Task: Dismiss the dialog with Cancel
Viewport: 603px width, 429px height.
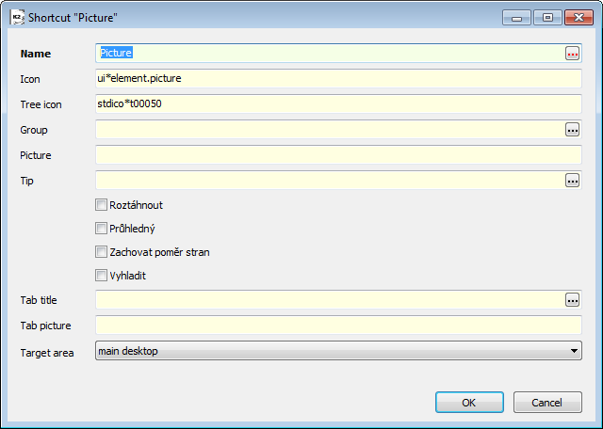Action: tap(547, 403)
